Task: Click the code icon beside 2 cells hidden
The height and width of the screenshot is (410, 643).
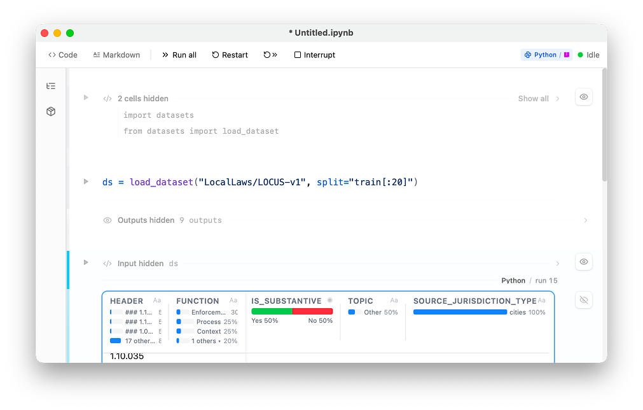Action: (x=107, y=99)
